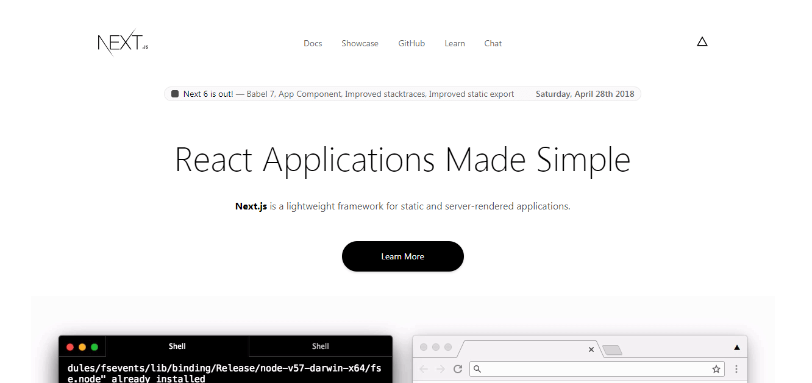
Task: Open the GitHub link in navigation
Action: (411, 43)
